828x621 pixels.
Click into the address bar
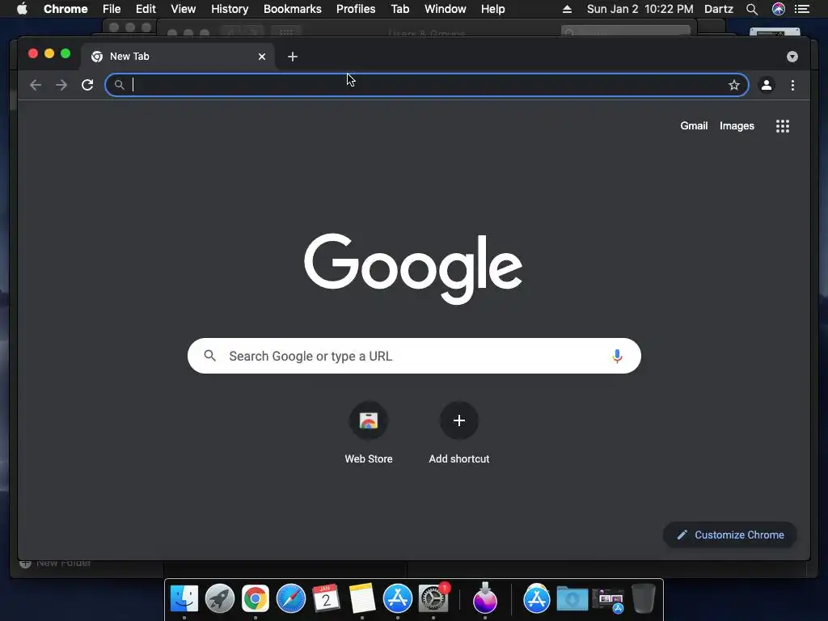(x=427, y=85)
